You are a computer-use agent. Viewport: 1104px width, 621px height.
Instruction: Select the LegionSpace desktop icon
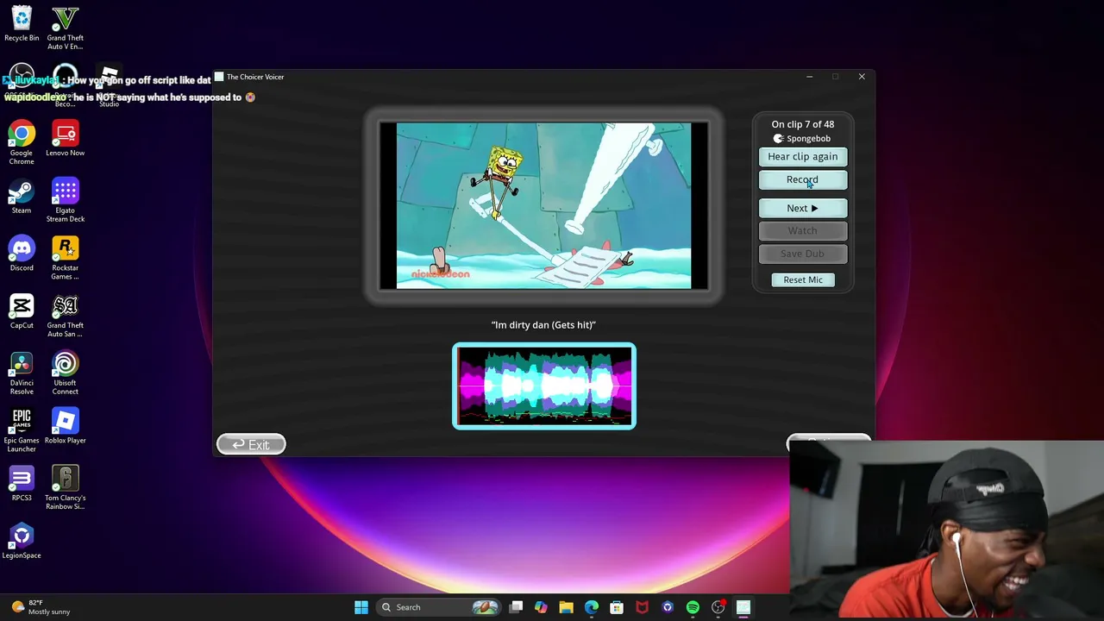(x=22, y=541)
